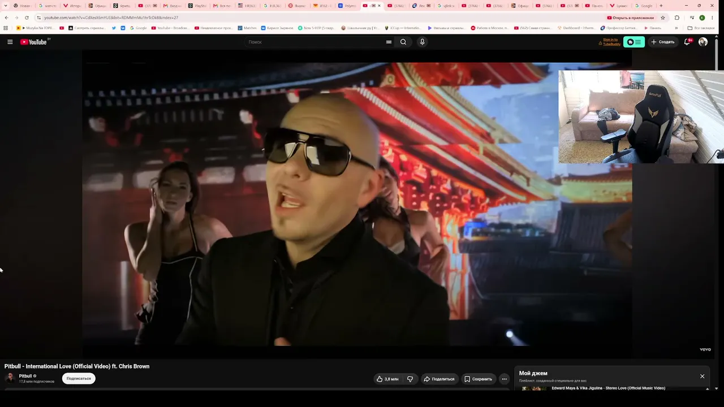Screen dimensions: 724x407
Task: Switch to the Gmail Вход tab
Action: coord(174,6)
